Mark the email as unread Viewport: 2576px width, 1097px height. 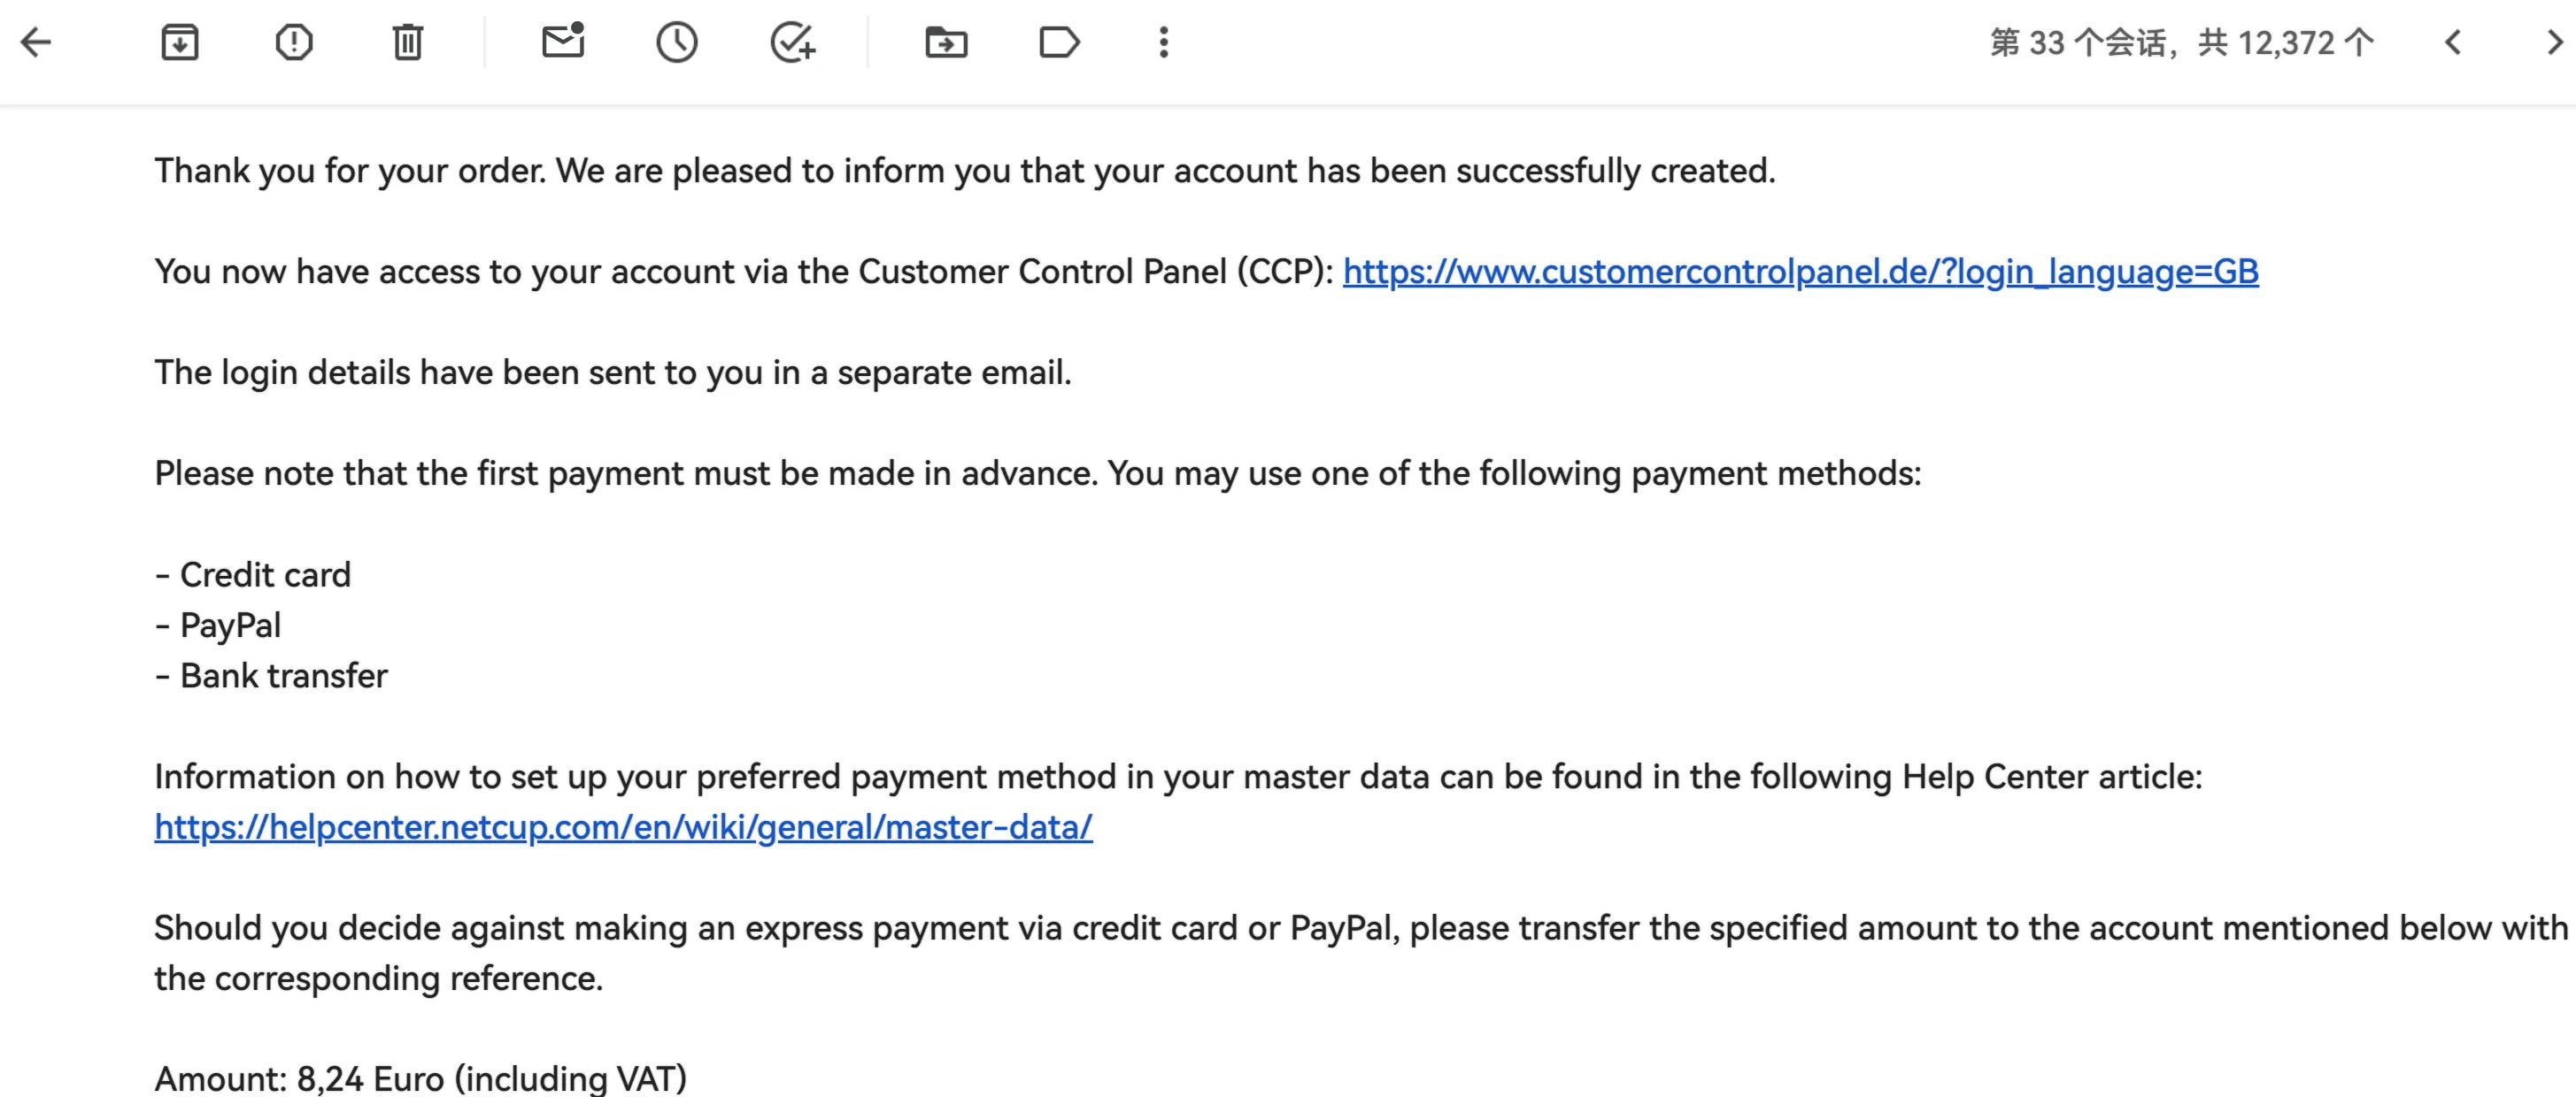click(563, 40)
